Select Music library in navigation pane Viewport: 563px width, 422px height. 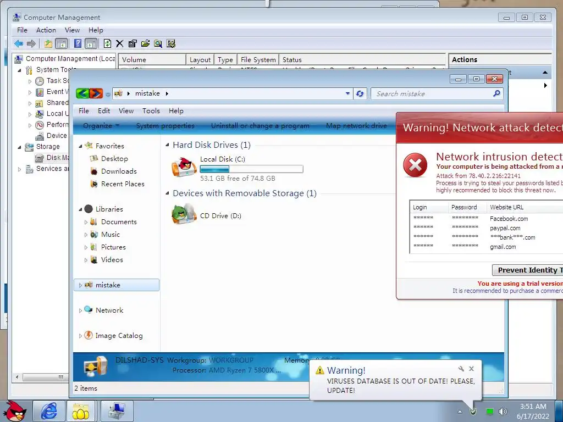click(110, 235)
